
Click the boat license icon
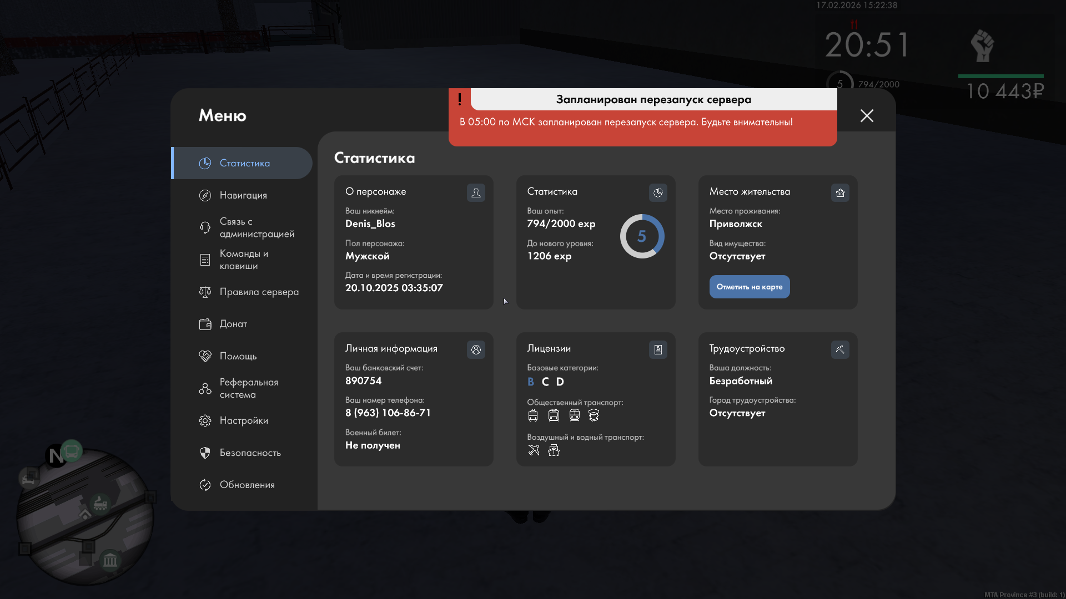pos(554,450)
